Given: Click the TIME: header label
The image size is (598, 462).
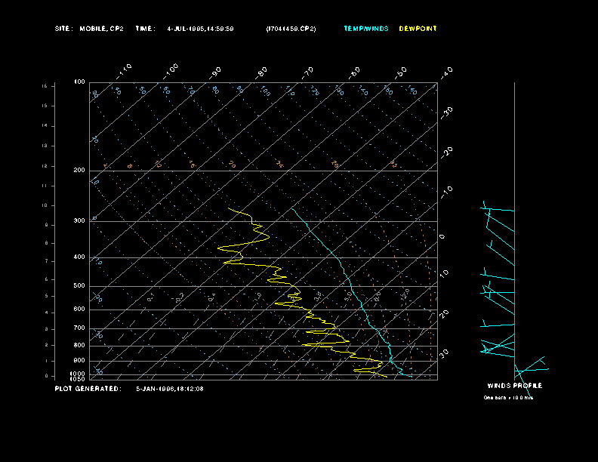Looking at the screenshot, I should click(145, 29).
